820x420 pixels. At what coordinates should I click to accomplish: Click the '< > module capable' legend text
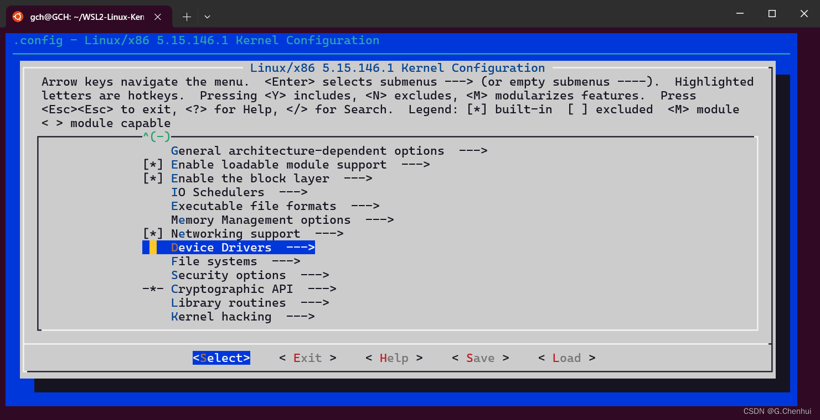[x=106, y=123]
